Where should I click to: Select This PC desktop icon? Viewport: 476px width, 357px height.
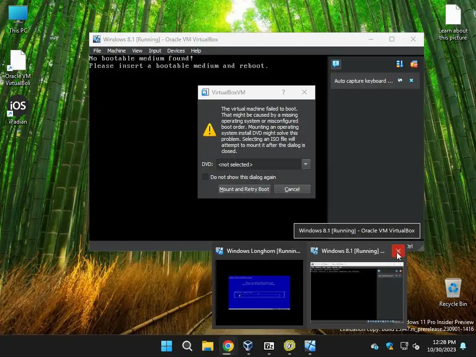[x=18, y=19]
